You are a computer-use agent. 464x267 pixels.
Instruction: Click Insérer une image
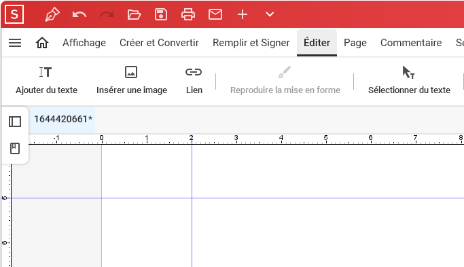(132, 81)
